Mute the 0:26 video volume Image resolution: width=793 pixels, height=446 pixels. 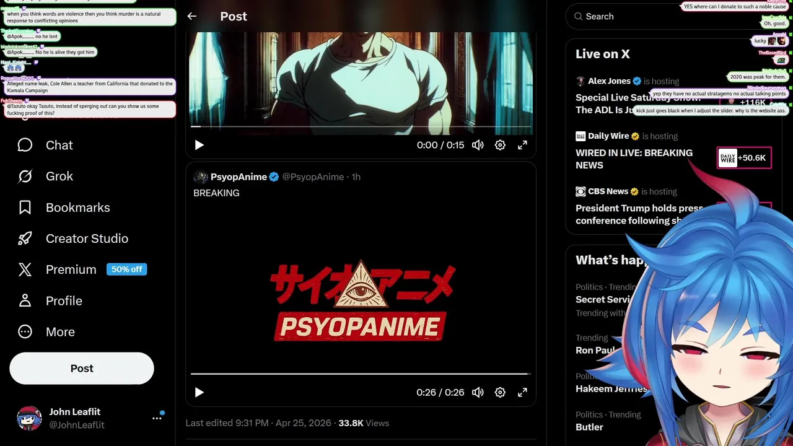[478, 392]
